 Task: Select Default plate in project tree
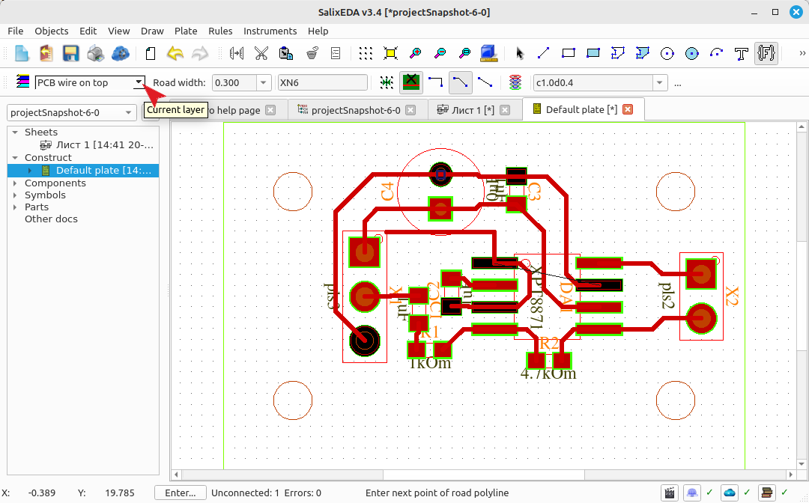(83, 171)
